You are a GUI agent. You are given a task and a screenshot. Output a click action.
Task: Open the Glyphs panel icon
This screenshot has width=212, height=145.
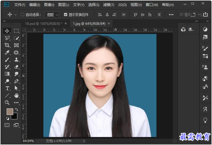tap(205, 109)
